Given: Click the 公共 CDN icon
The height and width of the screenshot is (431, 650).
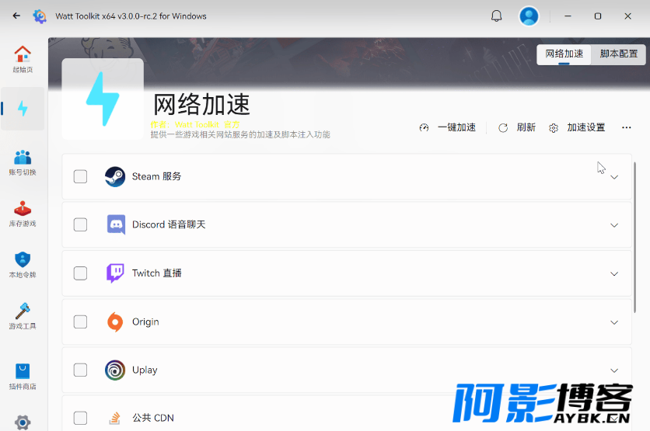Looking at the screenshot, I should click(x=115, y=418).
